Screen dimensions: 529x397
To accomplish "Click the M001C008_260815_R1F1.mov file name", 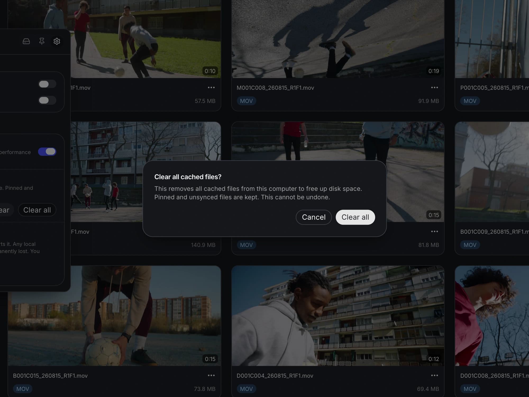I will click(x=275, y=88).
